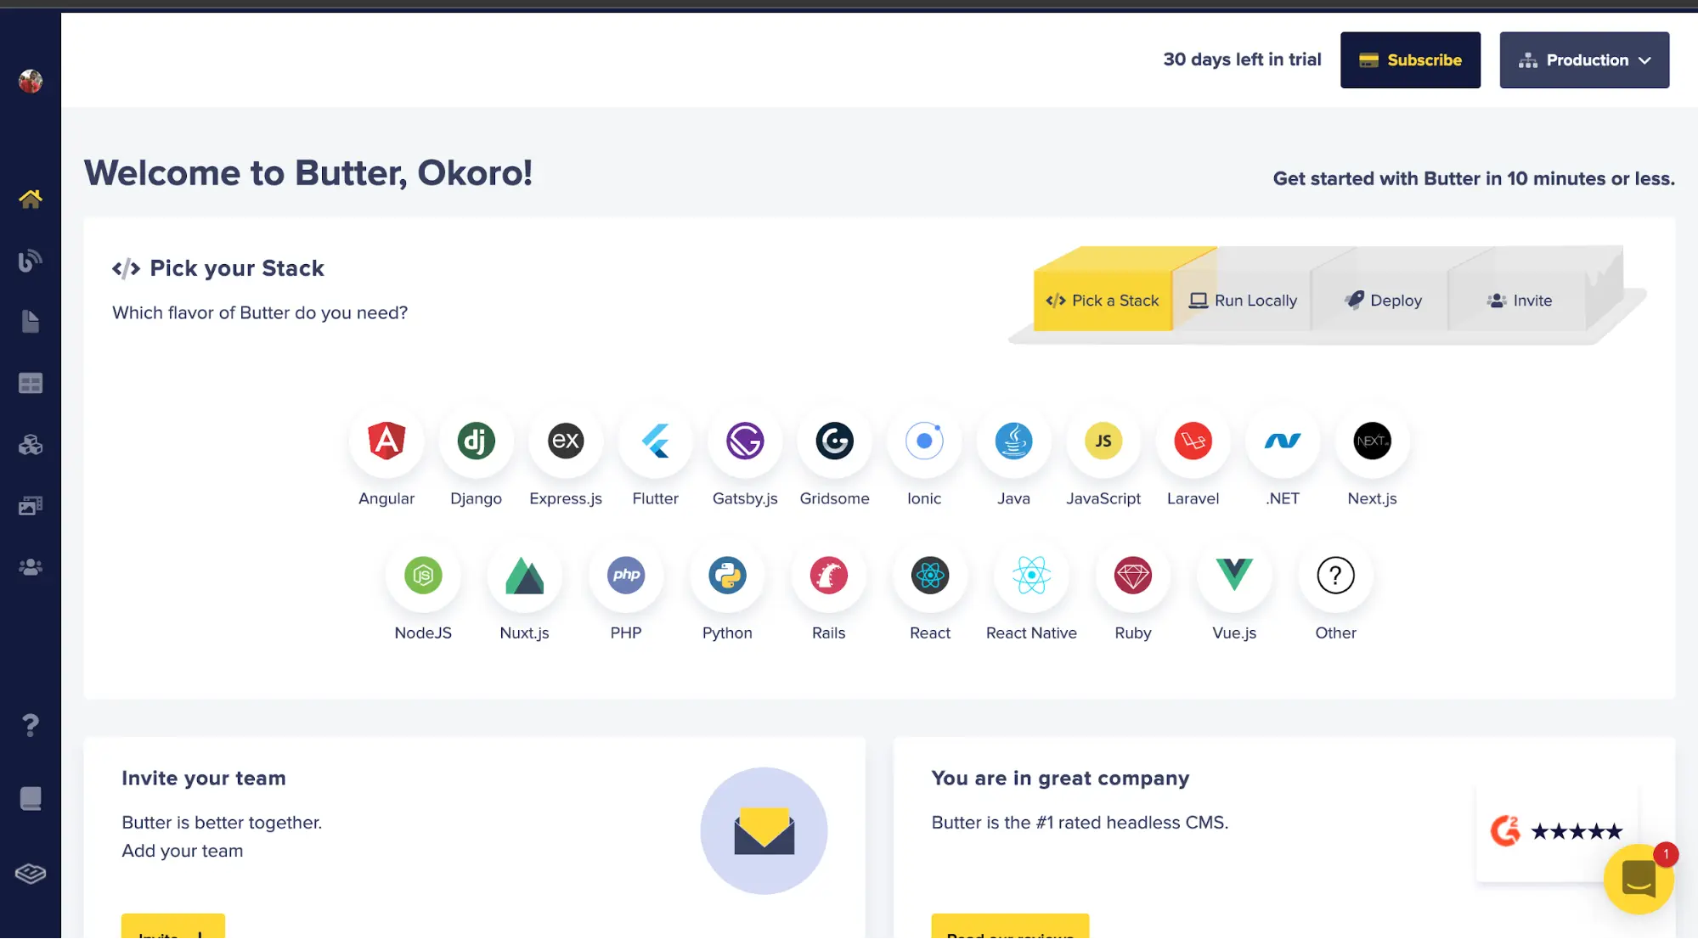Toggle the home navigation sidebar icon
1698x939 pixels.
point(30,199)
